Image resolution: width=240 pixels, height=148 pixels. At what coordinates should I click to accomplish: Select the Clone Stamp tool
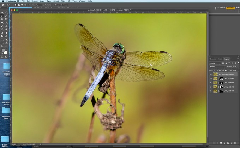pos(6,26)
